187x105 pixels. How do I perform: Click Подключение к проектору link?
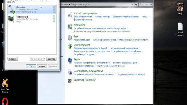(x=84, y=66)
